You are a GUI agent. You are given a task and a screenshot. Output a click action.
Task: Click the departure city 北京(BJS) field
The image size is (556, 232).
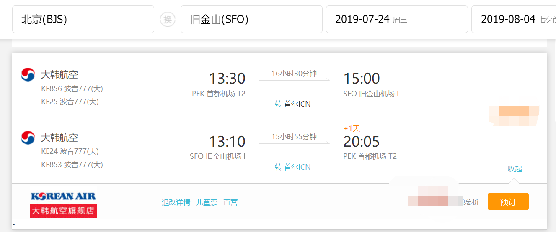[x=83, y=19]
